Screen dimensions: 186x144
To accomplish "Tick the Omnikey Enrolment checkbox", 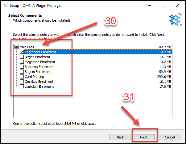I will pos(22,82).
